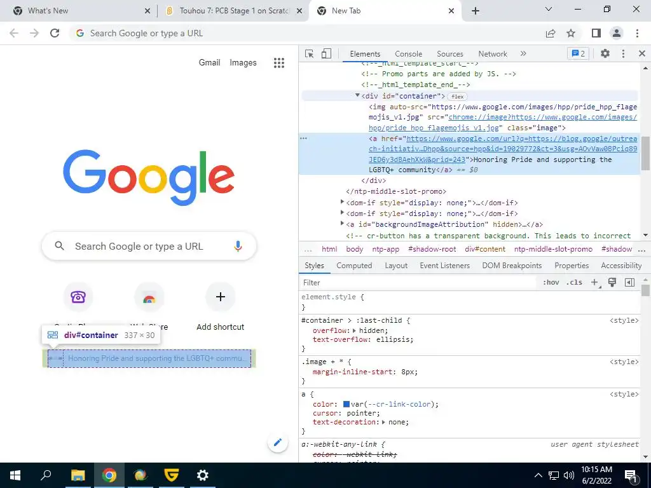Image resolution: width=651 pixels, height=488 pixels.
Task: Open a new tab plus button
Action: point(476,11)
